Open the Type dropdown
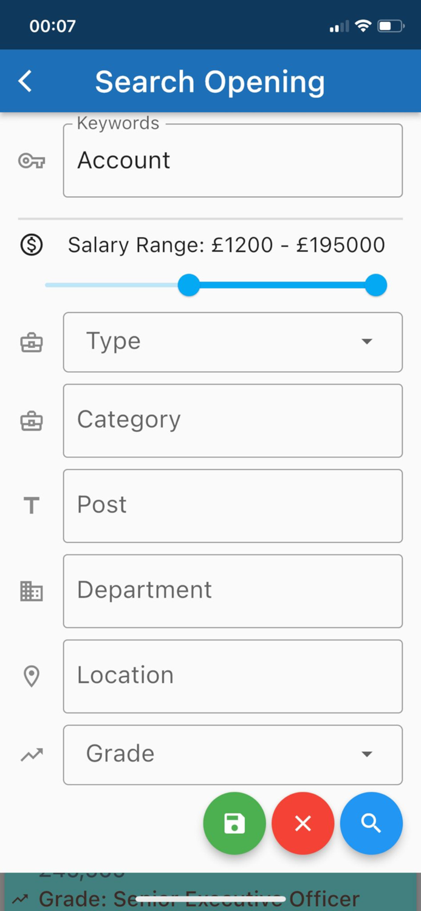Screen dimensions: 421x911 pyautogui.click(x=233, y=342)
